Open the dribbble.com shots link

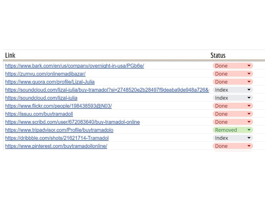tap(57, 138)
